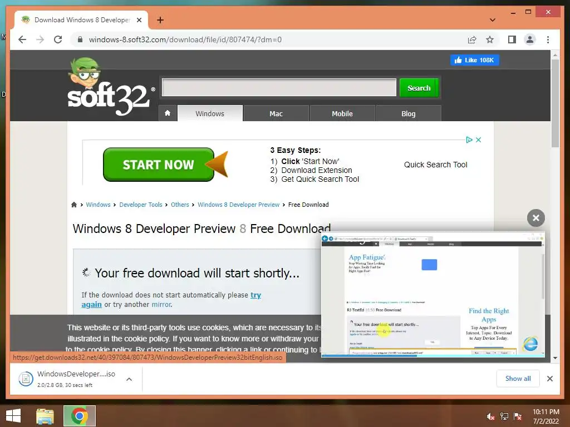Select the Mobile navigation tab
The height and width of the screenshot is (427, 570).
(342, 113)
